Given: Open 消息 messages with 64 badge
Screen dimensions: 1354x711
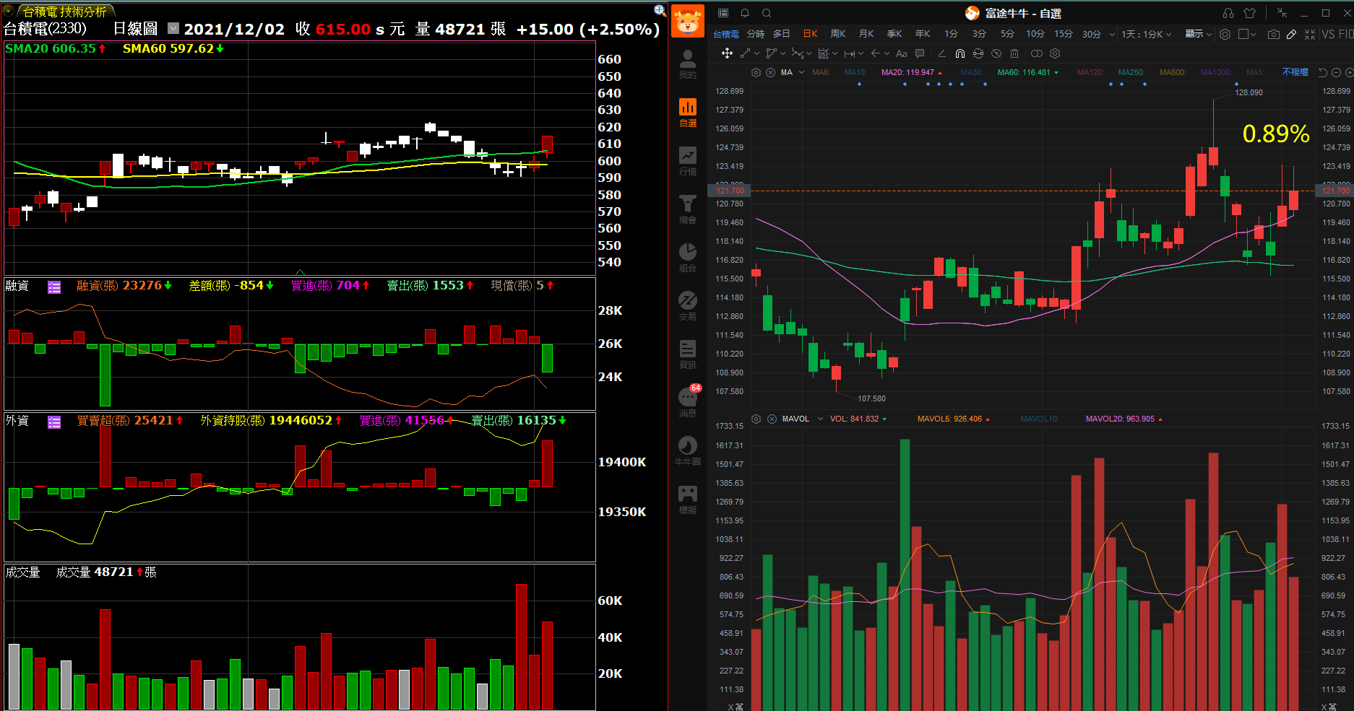Looking at the screenshot, I should click(688, 402).
